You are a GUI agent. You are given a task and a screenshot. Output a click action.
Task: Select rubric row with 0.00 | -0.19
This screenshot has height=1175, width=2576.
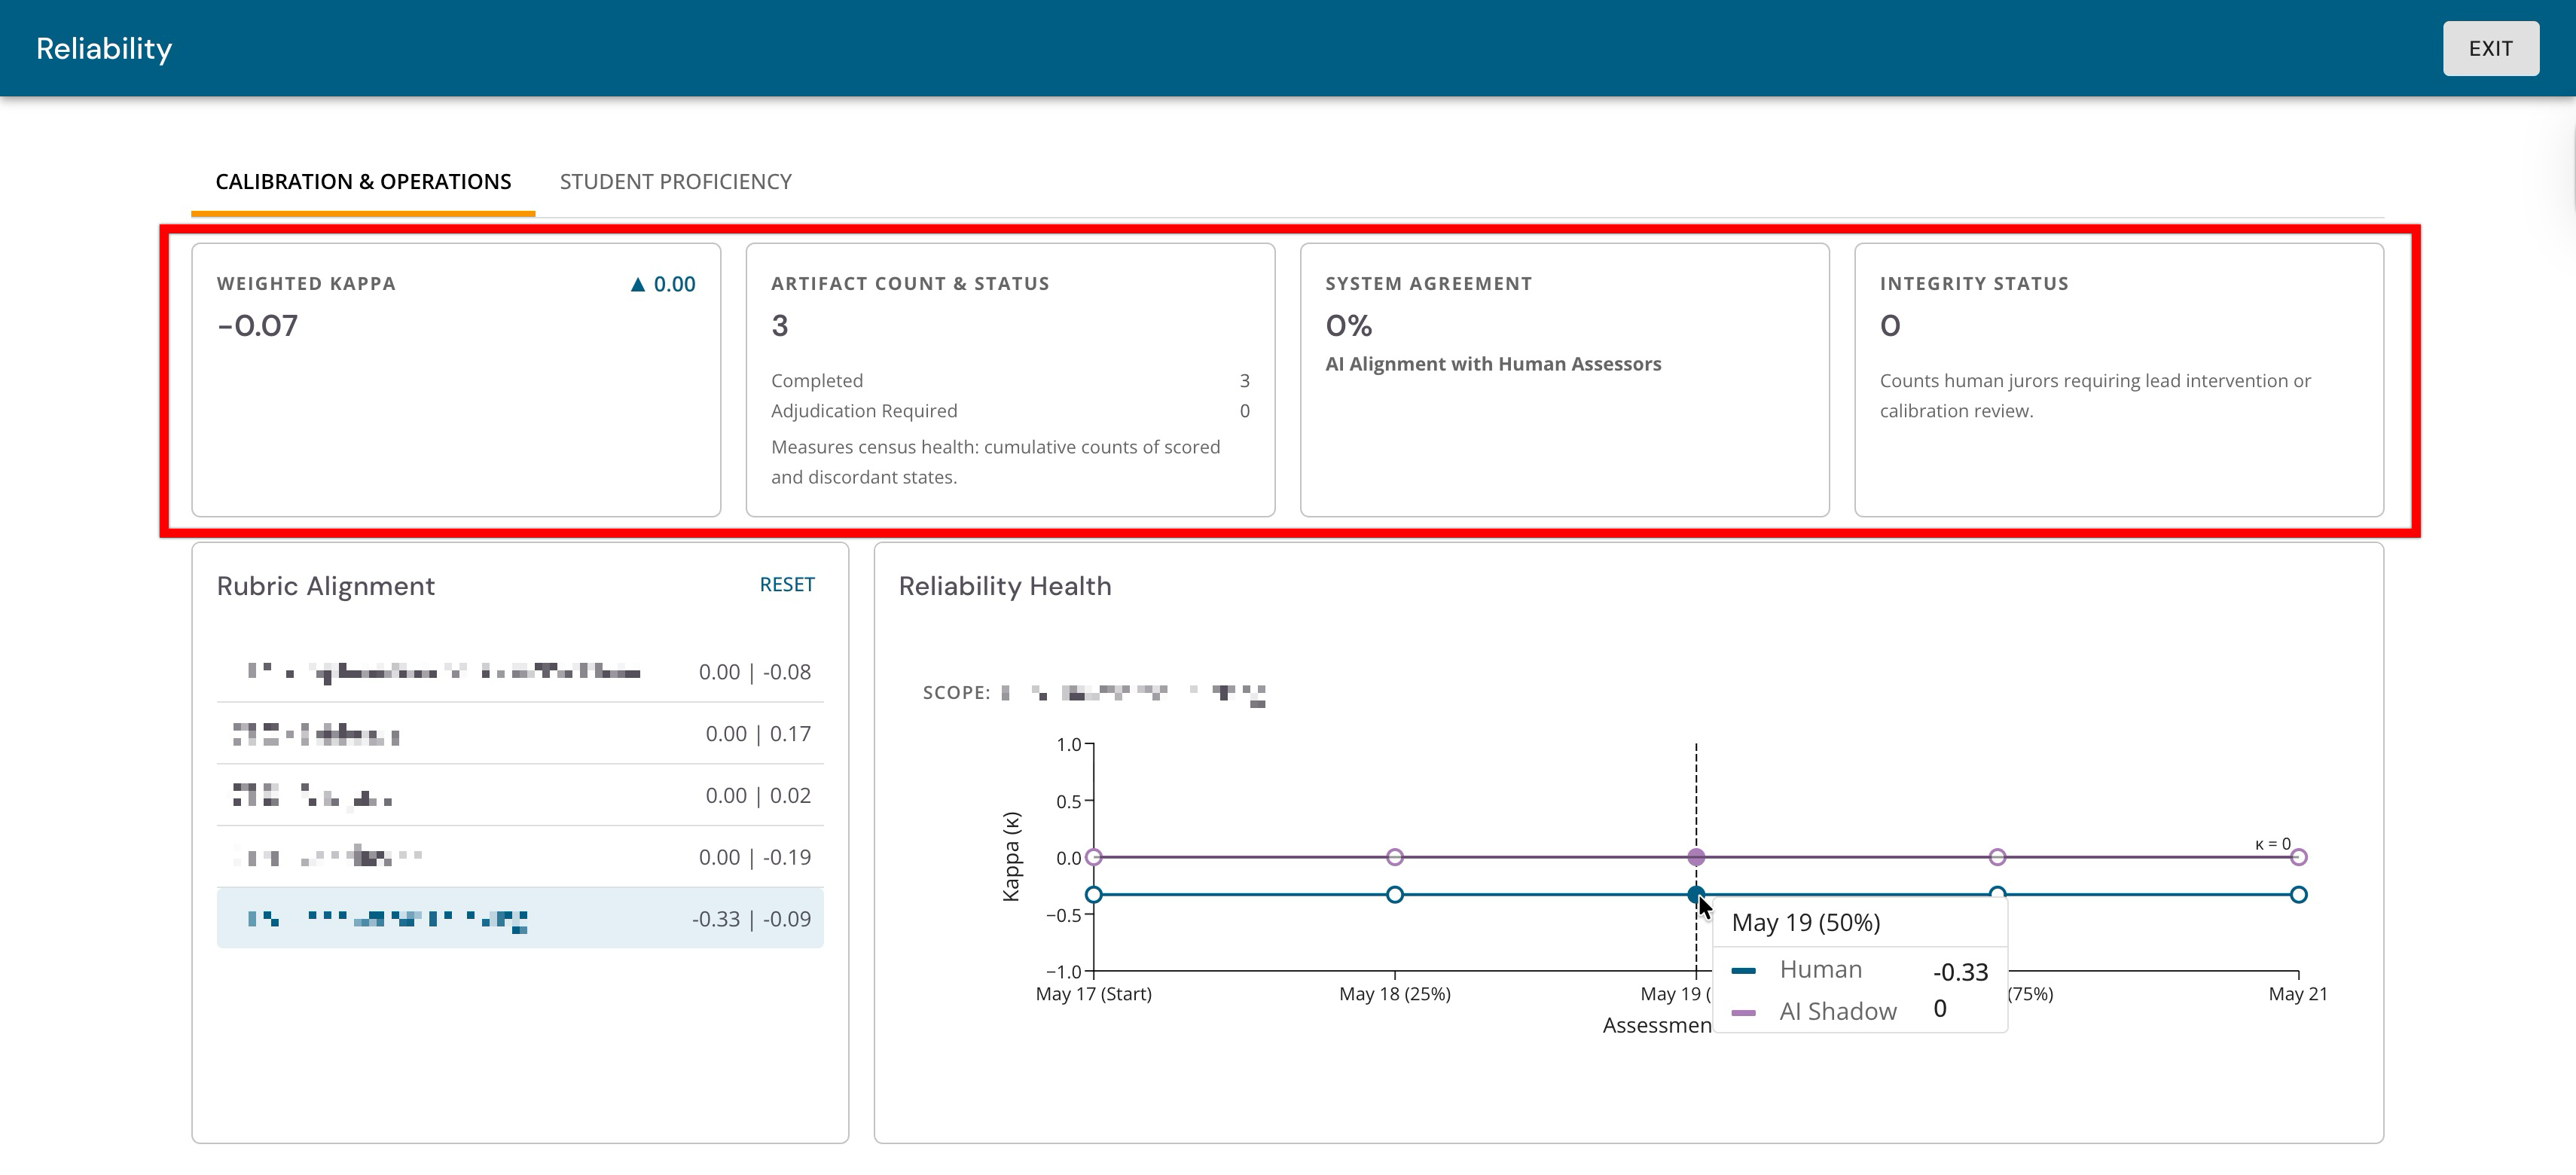tap(520, 857)
